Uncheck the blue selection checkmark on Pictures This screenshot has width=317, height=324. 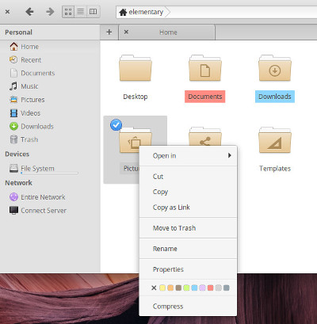click(x=116, y=125)
